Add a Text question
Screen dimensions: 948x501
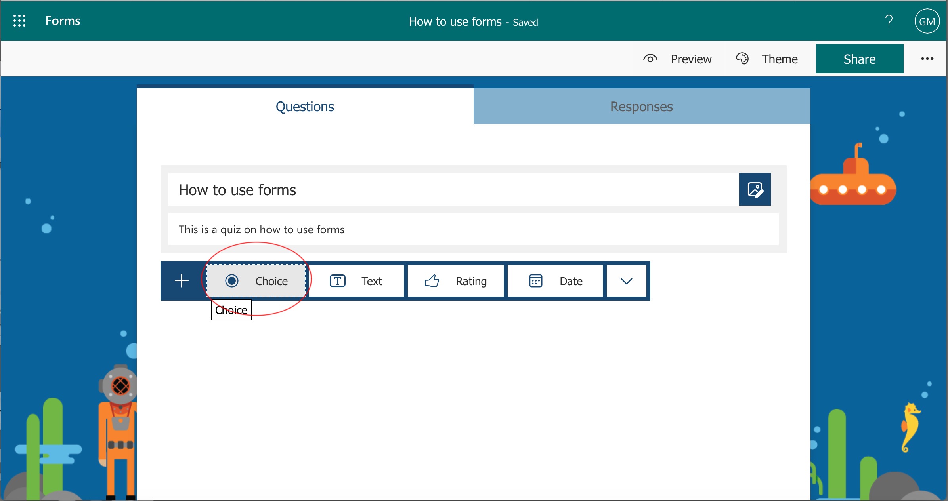click(356, 281)
